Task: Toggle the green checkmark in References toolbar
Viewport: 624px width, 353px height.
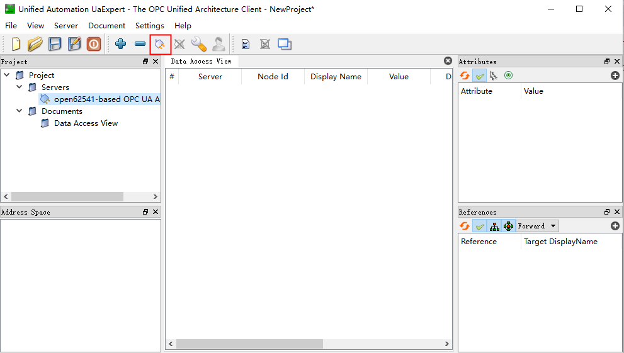Action: click(479, 226)
